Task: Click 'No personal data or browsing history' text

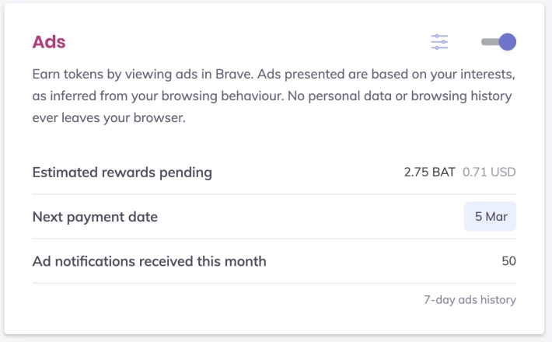Action: [x=400, y=96]
